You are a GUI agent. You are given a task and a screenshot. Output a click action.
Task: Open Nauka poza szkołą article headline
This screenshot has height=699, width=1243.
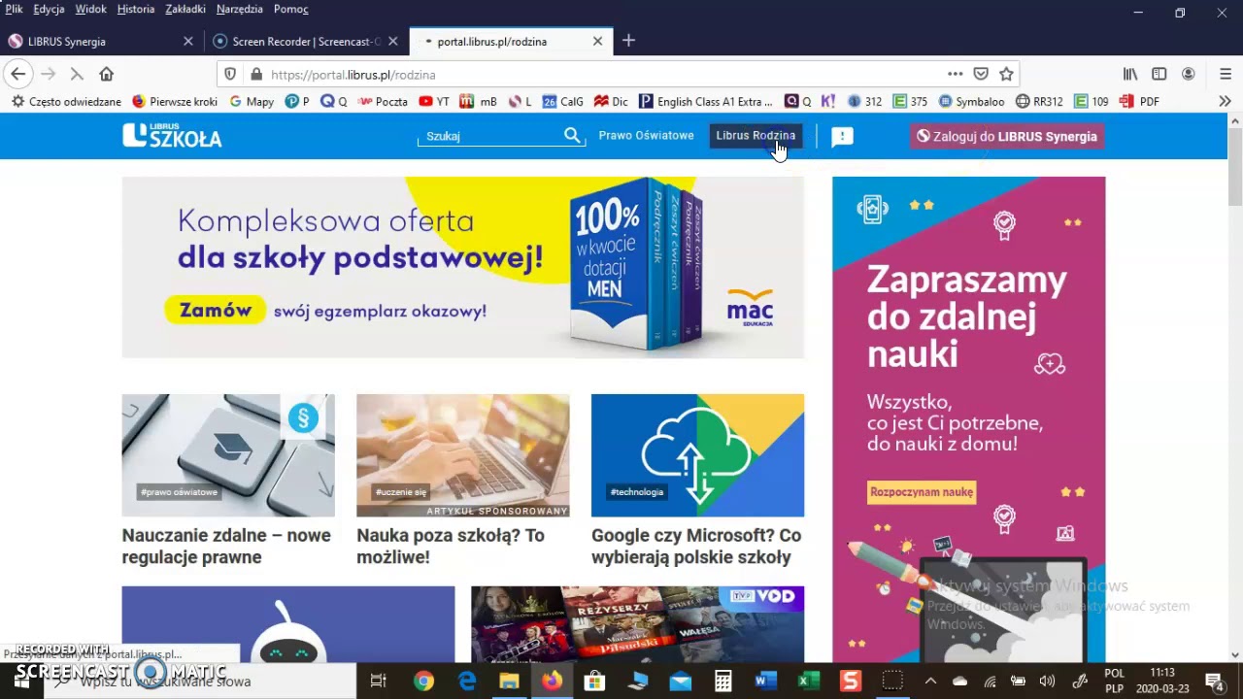[x=451, y=546]
